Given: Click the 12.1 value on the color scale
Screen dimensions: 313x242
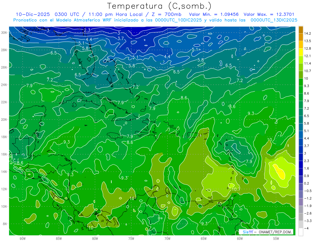Looking at the screenshot, I should tap(307, 56).
